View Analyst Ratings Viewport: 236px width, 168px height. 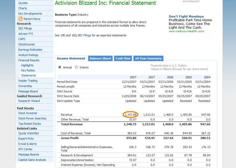tap(28, 55)
